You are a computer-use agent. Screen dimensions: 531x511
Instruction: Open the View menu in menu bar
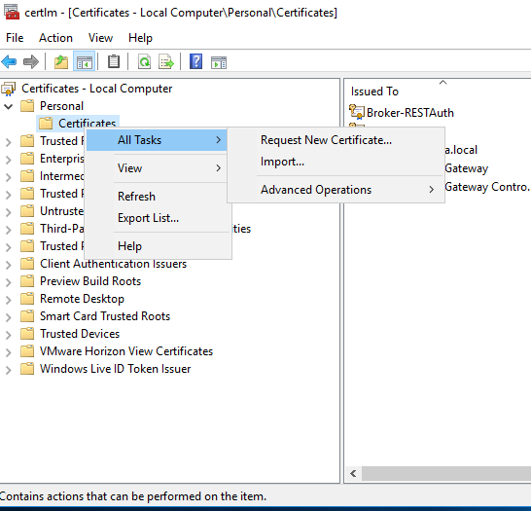[100, 38]
